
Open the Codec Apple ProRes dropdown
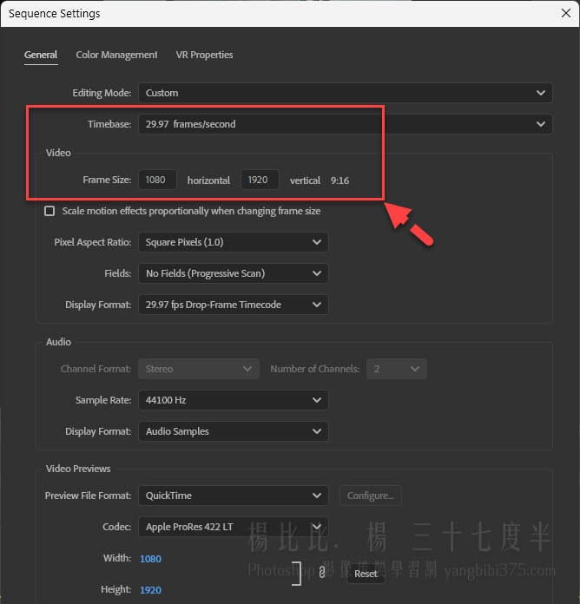click(234, 527)
